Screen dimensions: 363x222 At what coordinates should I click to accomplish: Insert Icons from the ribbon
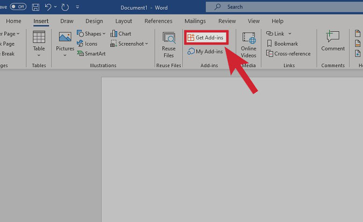pyautogui.click(x=87, y=44)
